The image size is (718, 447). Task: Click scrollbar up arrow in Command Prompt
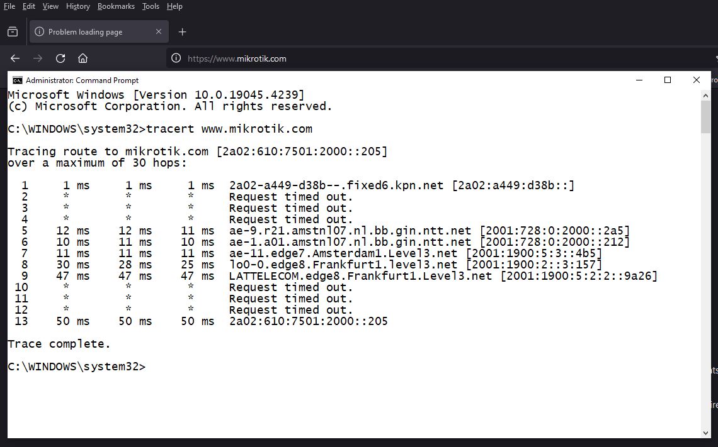(x=705, y=96)
